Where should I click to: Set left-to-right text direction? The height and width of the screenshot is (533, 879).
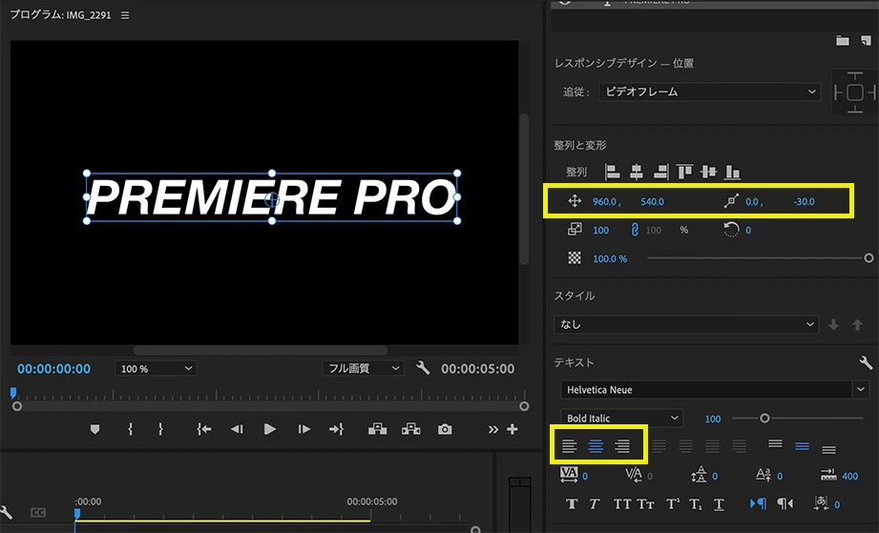click(758, 503)
